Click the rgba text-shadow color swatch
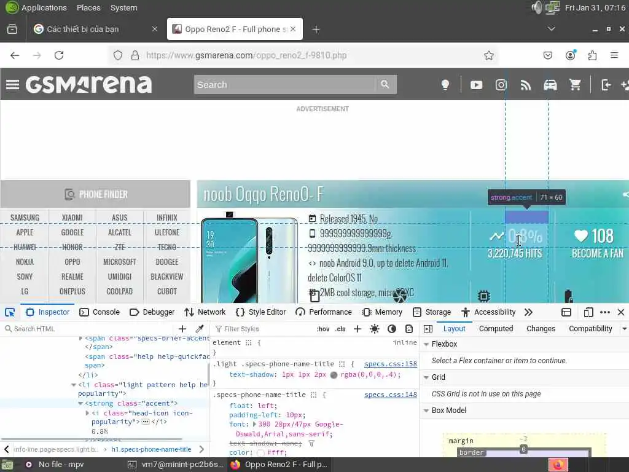This screenshot has width=629, height=472. pos(334,375)
